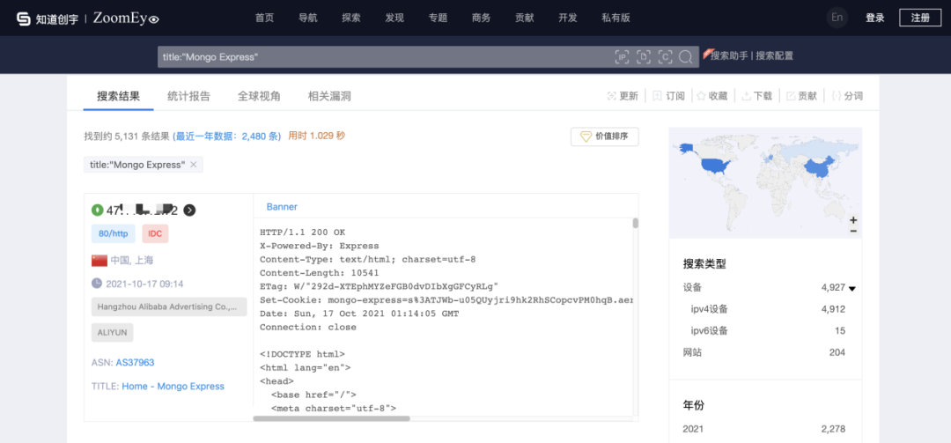Click the green MongoDB leaf icon beside IP
The width and height of the screenshot is (951, 443).
click(97, 210)
